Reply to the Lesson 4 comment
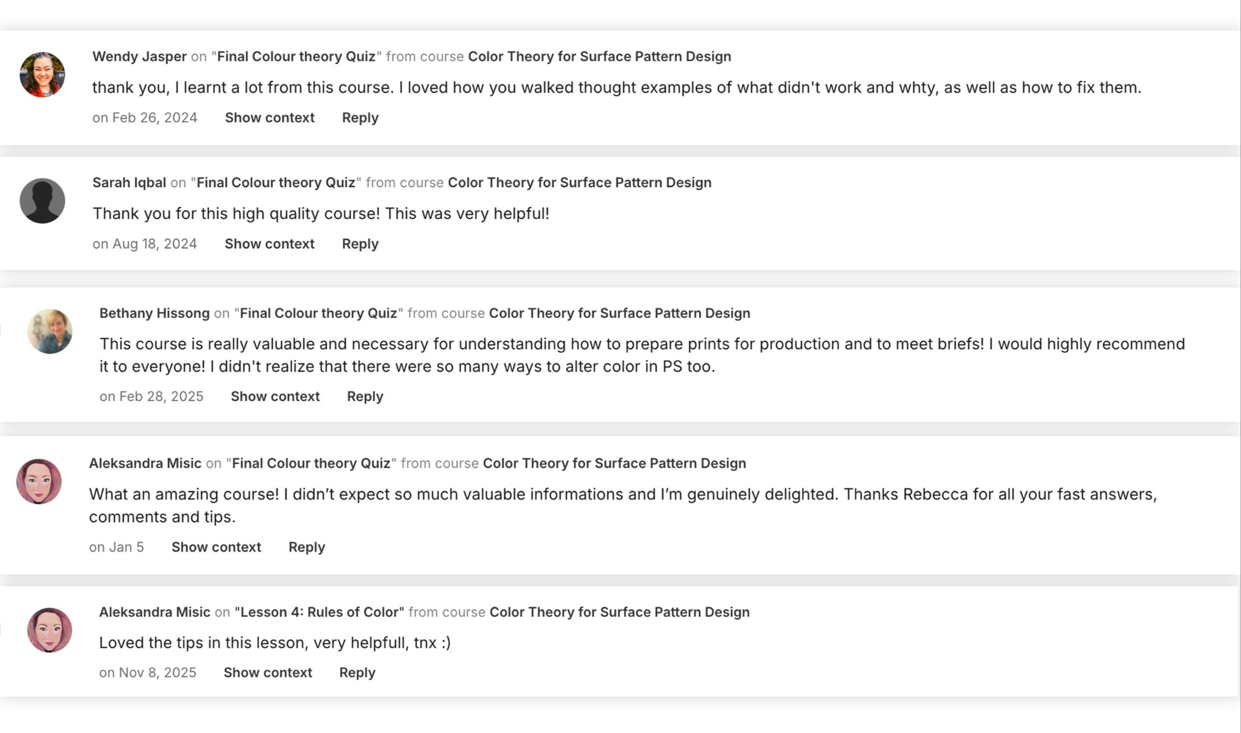The image size is (1241, 733). click(x=357, y=672)
